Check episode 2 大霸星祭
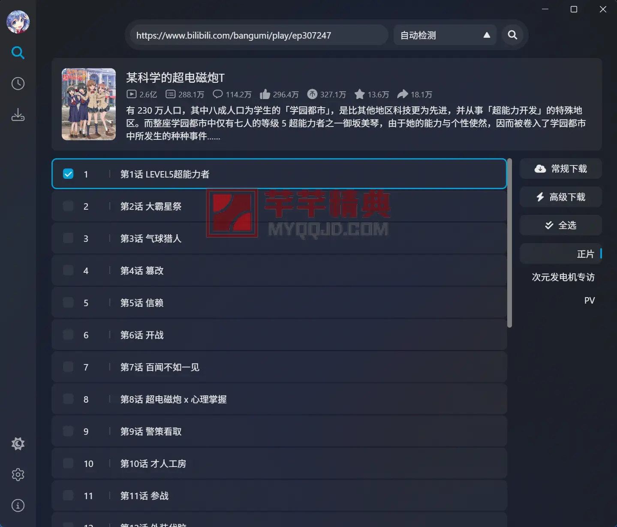The image size is (617, 527). tap(68, 206)
